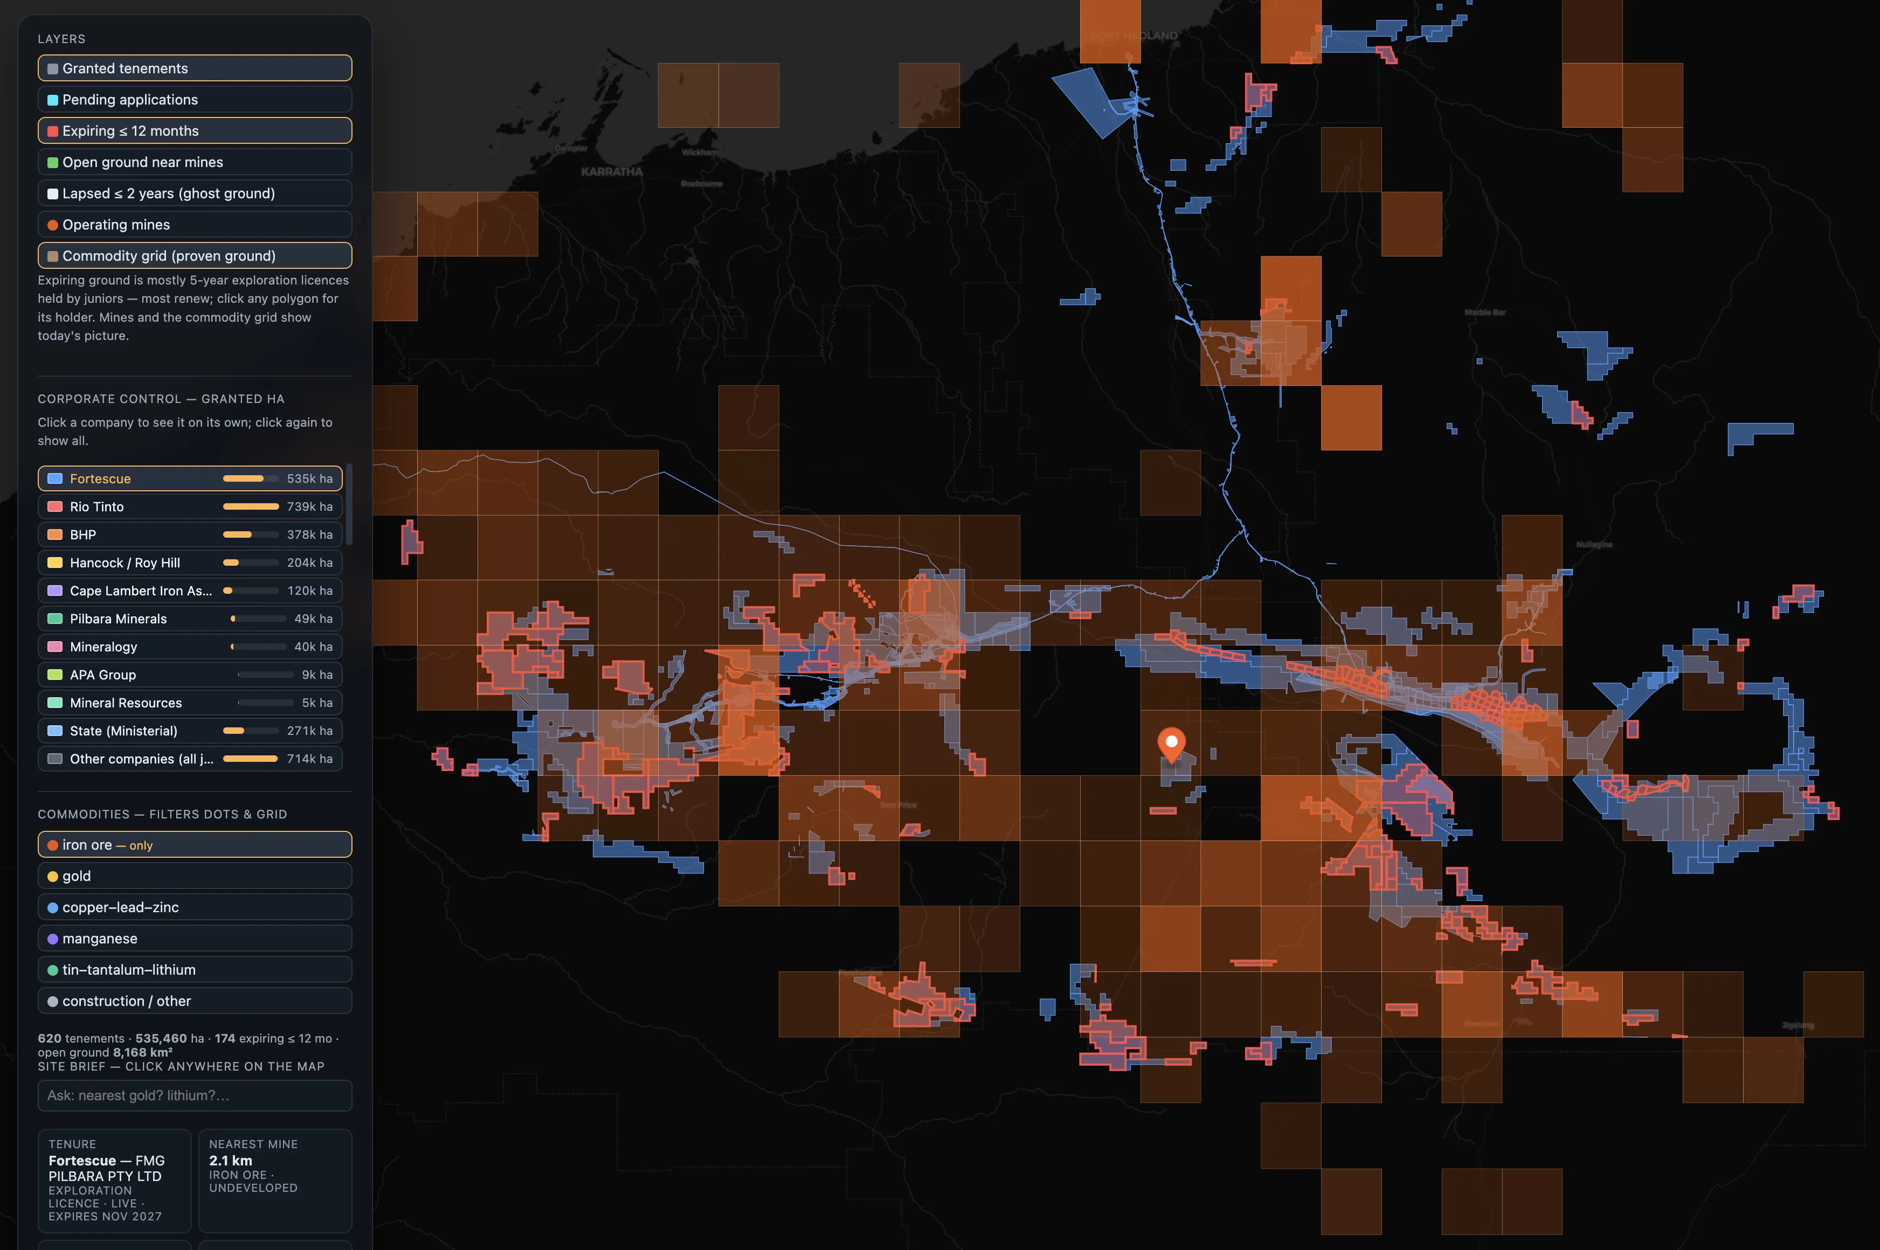The width and height of the screenshot is (1880, 1250).
Task: Select construction / other commodity filter
Action: [x=195, y=1001]
